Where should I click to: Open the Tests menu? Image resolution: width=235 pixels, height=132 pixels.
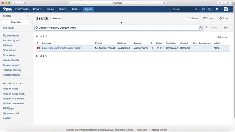coord(75,9)
